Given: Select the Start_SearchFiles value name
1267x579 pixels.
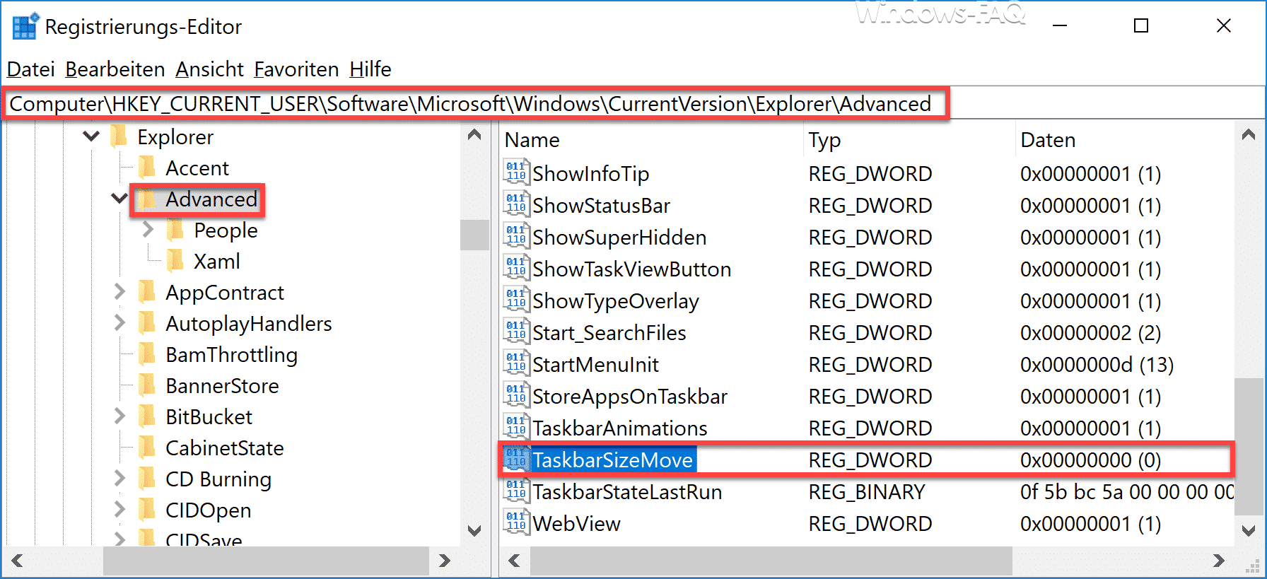Looking at the screenshot, I should 609,333.
